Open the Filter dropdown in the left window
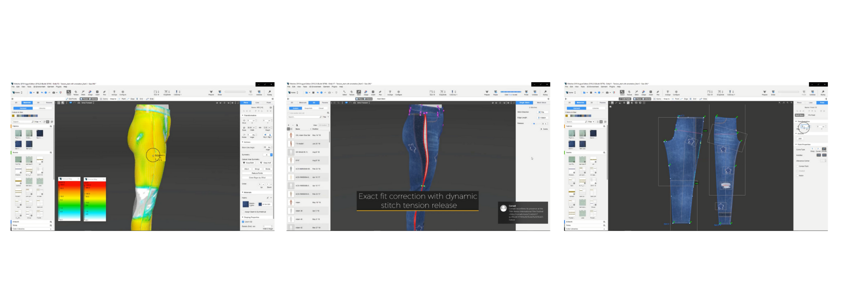This screenshot has height=296, width=843. tap(38, 122)
